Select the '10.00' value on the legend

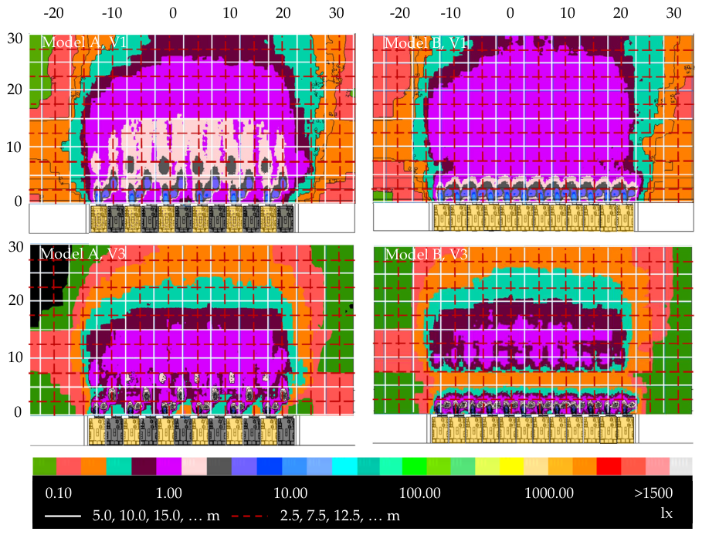290,493
